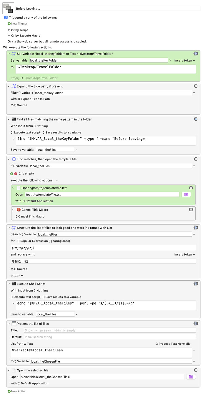Open the Process Text Normally popup
The image size is (203, 395).
173,344
